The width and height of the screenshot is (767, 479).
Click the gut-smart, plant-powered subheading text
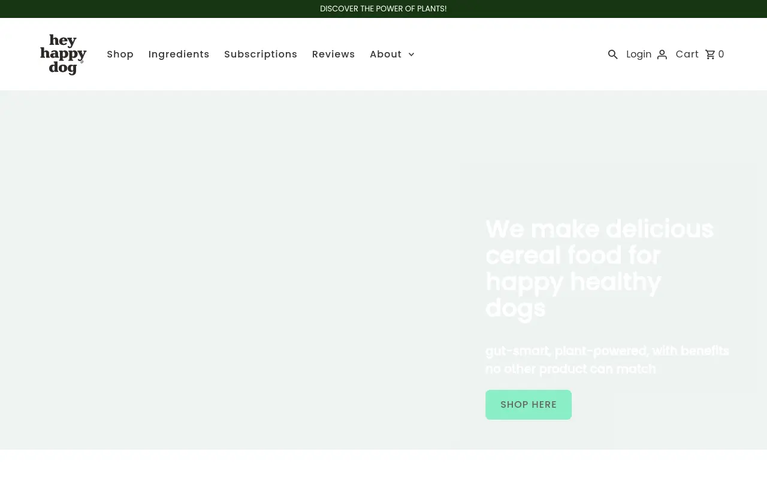tap(606, 359)
